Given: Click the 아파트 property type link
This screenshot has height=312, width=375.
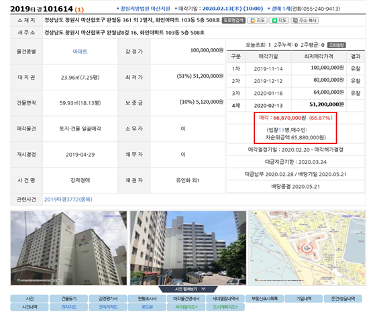Looking at the screenshot, I should [x=80, y=52].
